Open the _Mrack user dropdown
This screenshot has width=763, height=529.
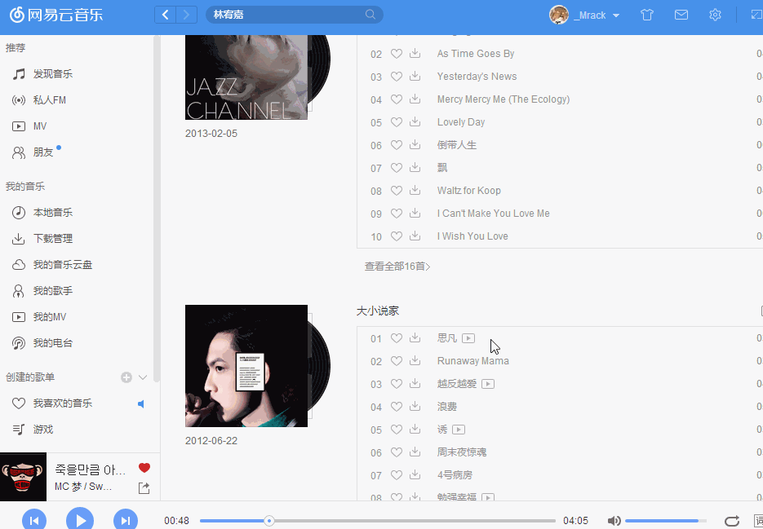click(x=615, y=15)
